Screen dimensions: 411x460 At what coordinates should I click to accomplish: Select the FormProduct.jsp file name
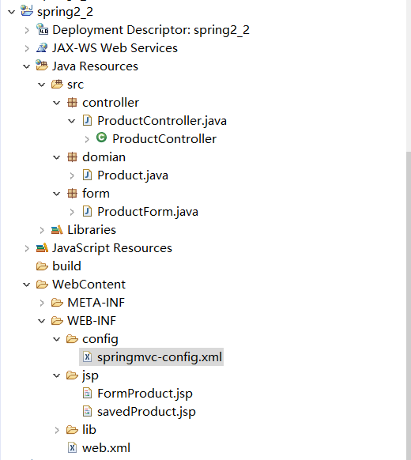coord(145,394)
